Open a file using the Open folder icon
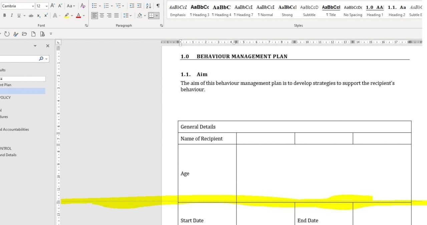This screenshot has width=427, height=225. pyautogui.click(x=25, y=34)
